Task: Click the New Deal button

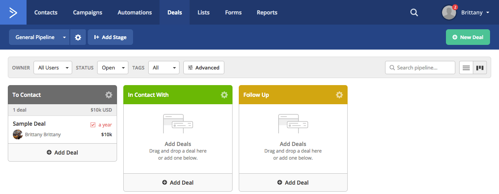Action: tap(468, 37)
